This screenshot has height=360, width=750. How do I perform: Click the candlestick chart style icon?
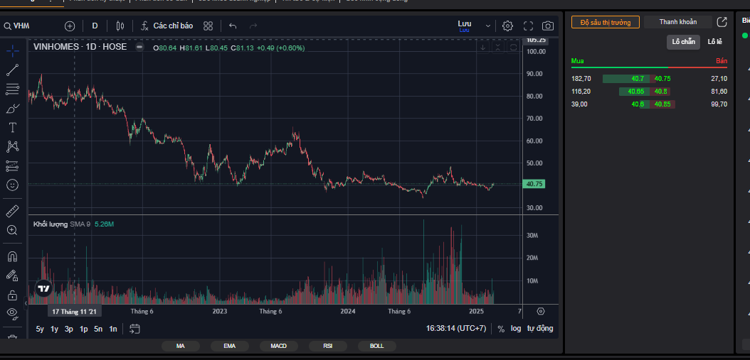(x=120, y=26)
